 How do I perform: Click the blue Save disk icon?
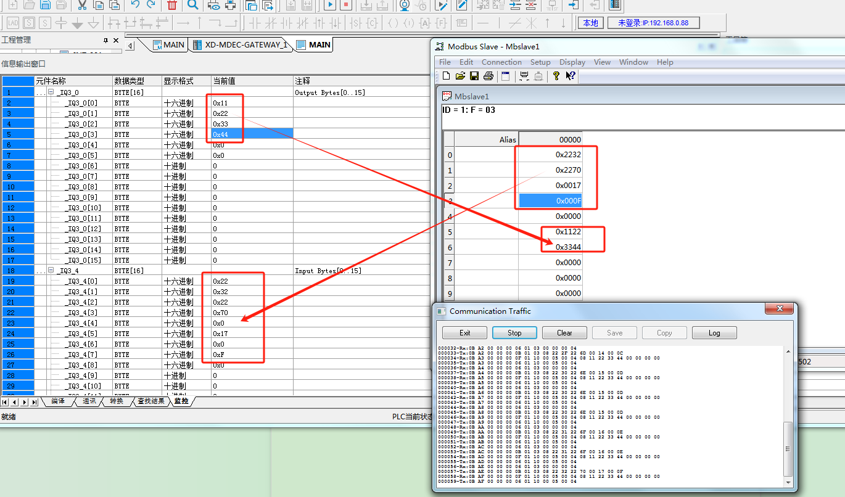point(45,5)
